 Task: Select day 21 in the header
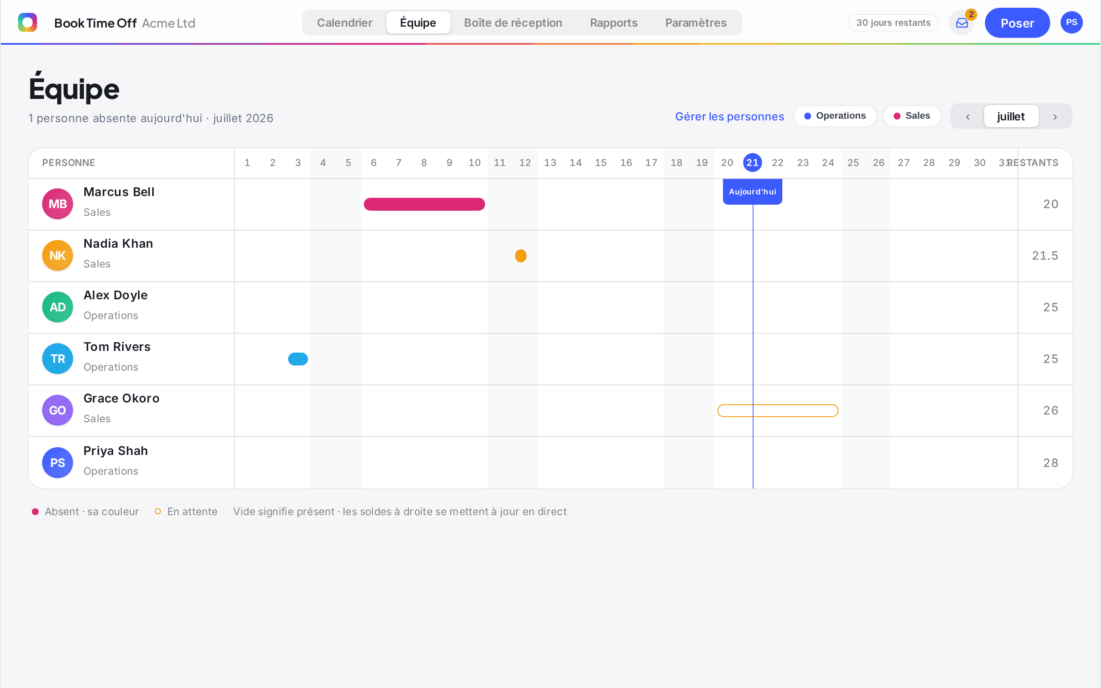753,163
